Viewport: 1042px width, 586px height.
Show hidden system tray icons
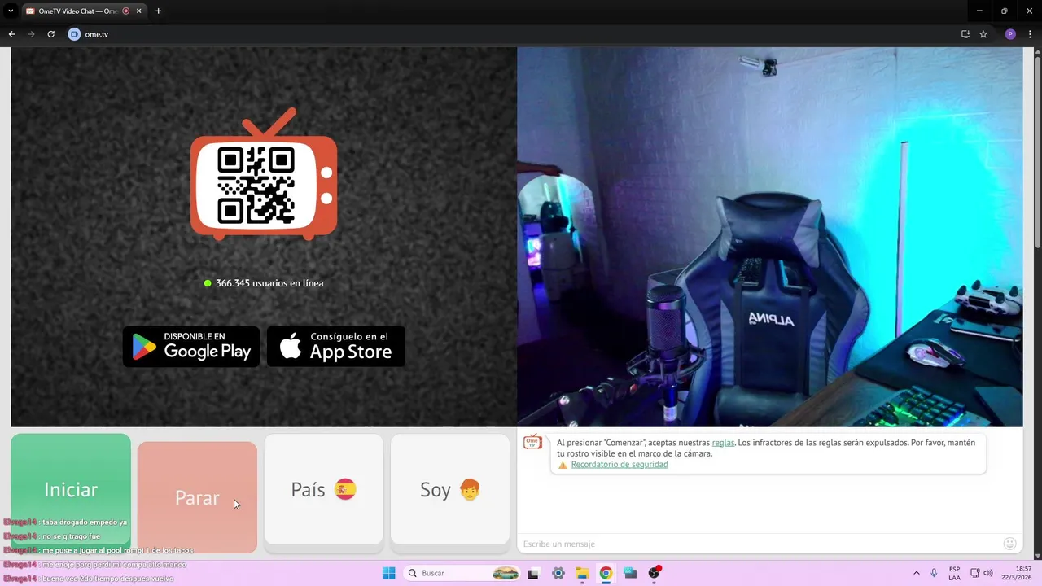point(917,573)
